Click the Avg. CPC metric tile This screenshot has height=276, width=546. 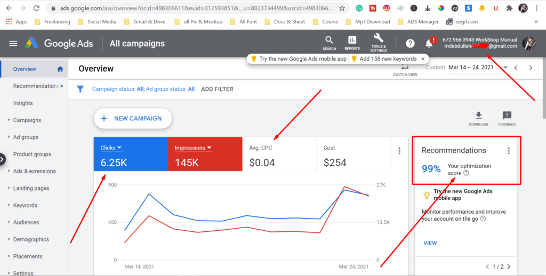(279, 154)
